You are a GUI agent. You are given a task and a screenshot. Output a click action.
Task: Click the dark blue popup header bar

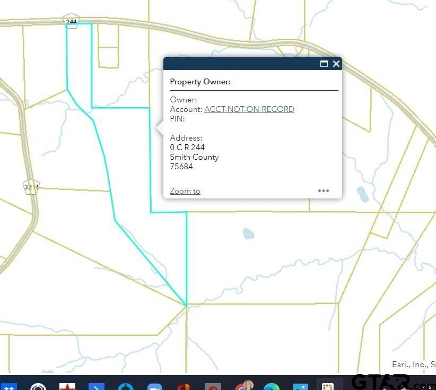point(239,64)
